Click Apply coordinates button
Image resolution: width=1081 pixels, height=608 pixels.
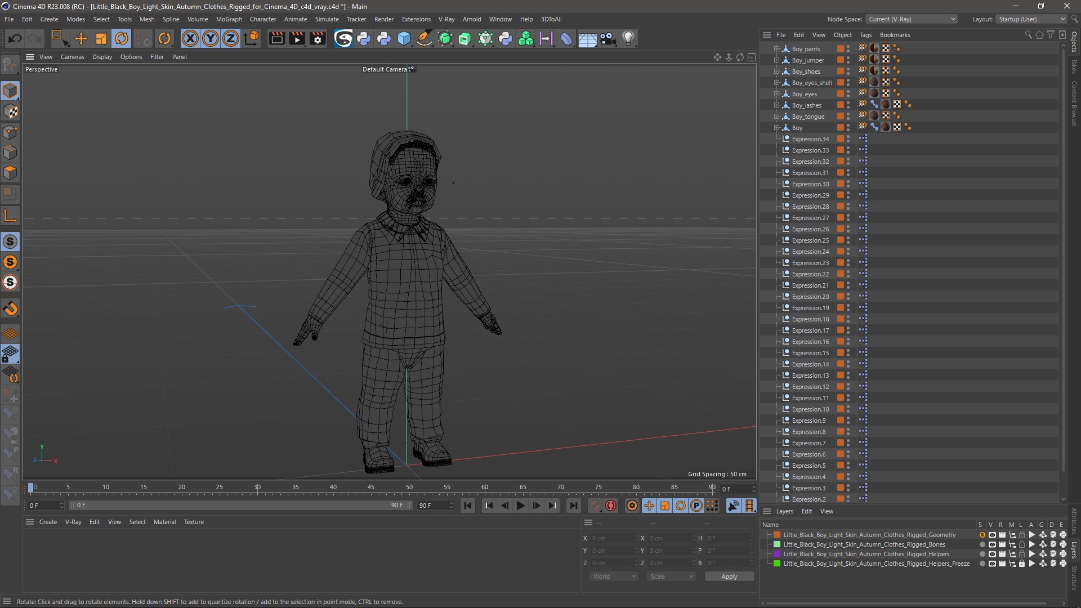tap(729, 576)
